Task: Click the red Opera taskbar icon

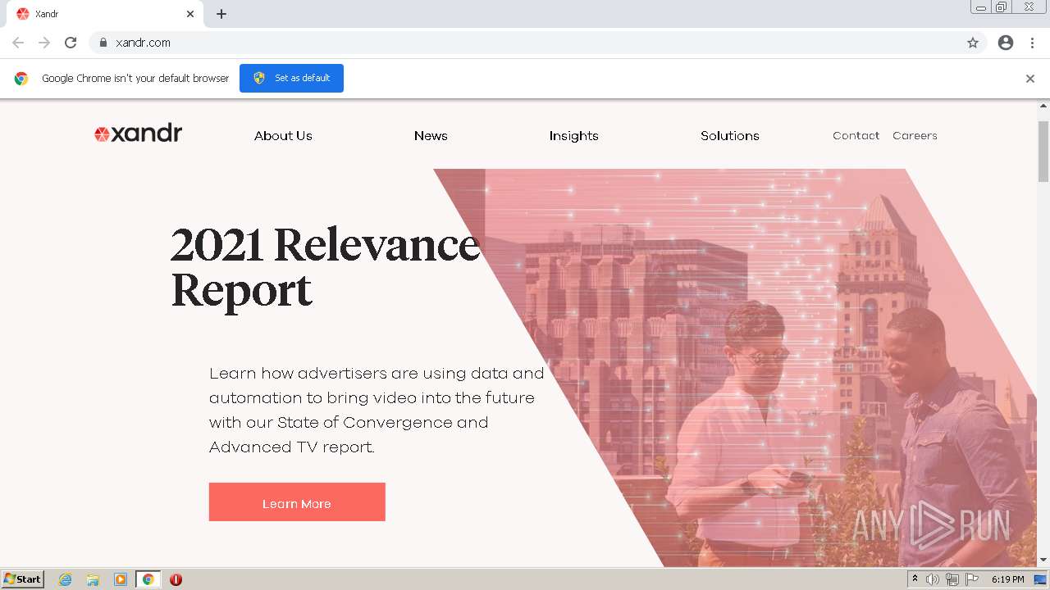Action: pyautogui.click(x=176, y=579)
